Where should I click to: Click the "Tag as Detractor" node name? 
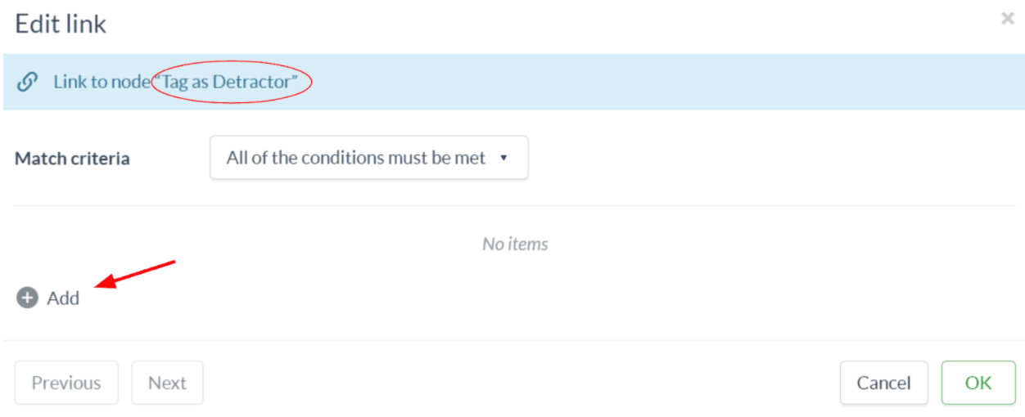pos(232,82)
